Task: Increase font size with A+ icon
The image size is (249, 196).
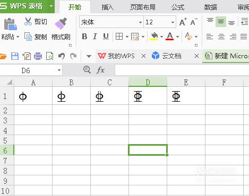Action: [x=183, y=22]
